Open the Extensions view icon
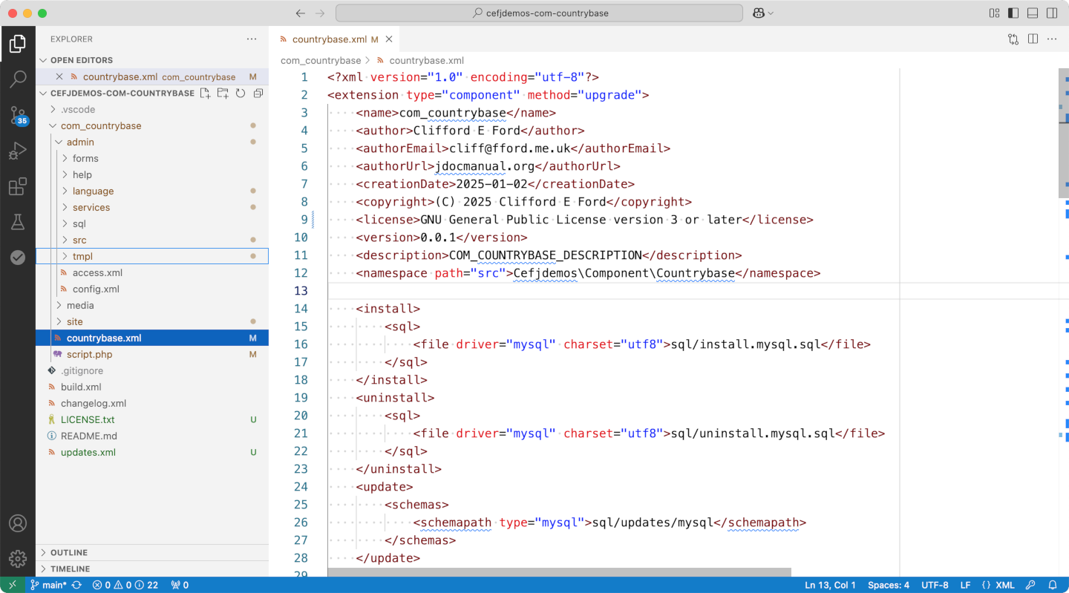The width and height of the screenshot is (1069, 593). pos(18,186)
